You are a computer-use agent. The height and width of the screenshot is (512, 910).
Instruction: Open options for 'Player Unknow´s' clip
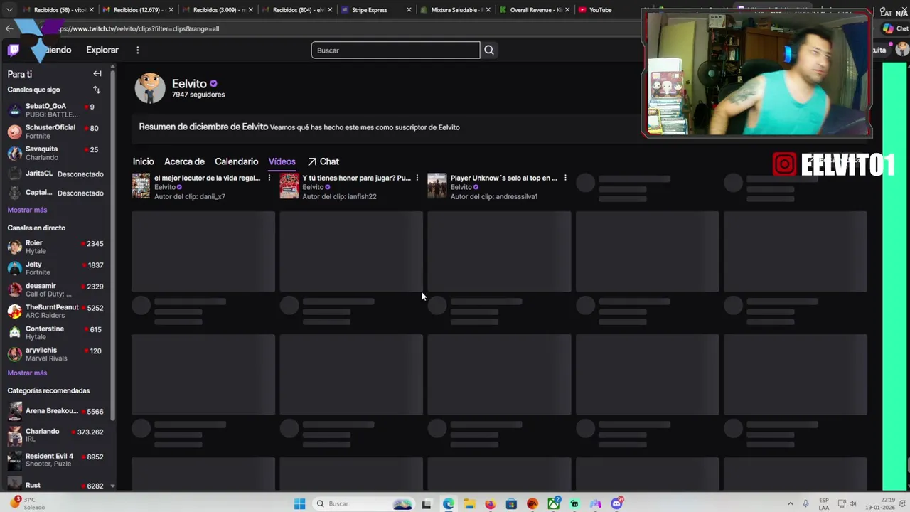[565, 178]
